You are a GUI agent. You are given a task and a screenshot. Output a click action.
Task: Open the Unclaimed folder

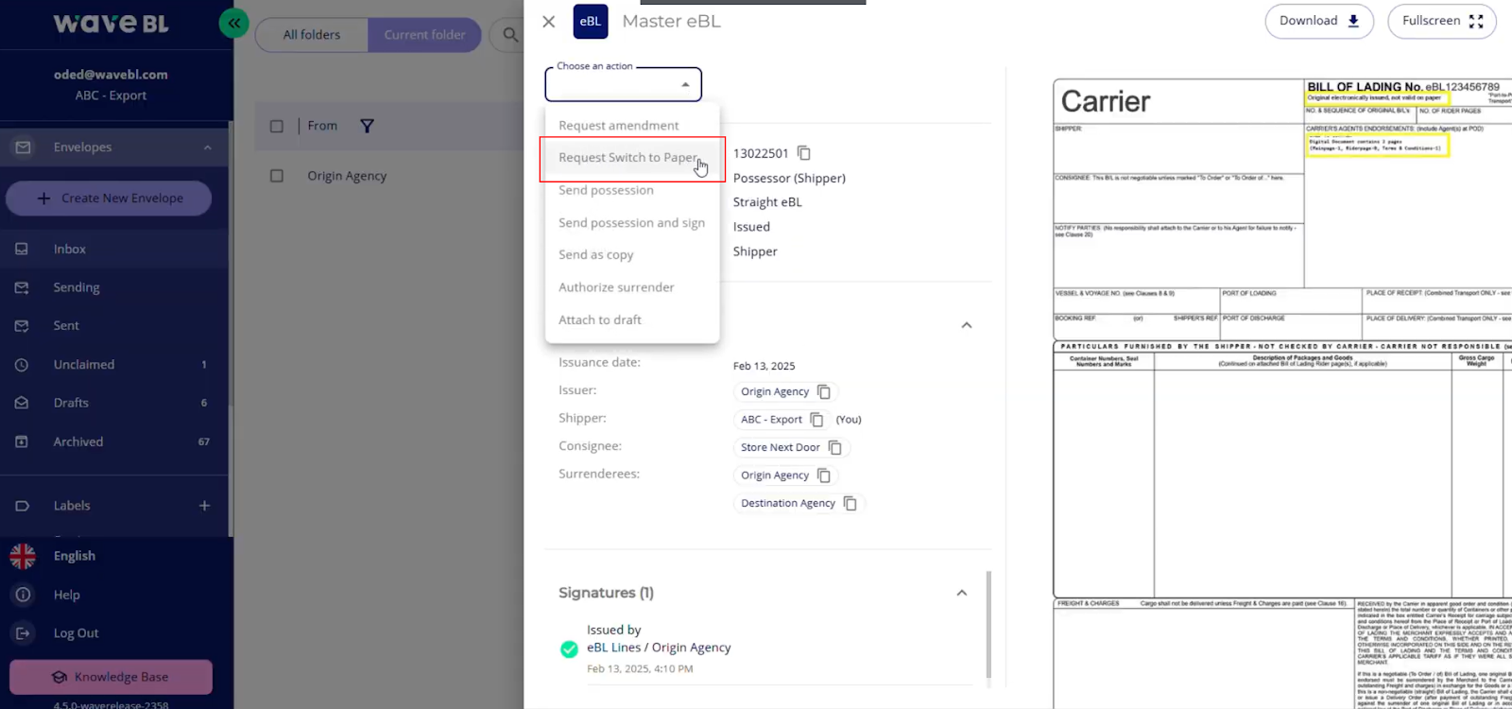point(113,365)
